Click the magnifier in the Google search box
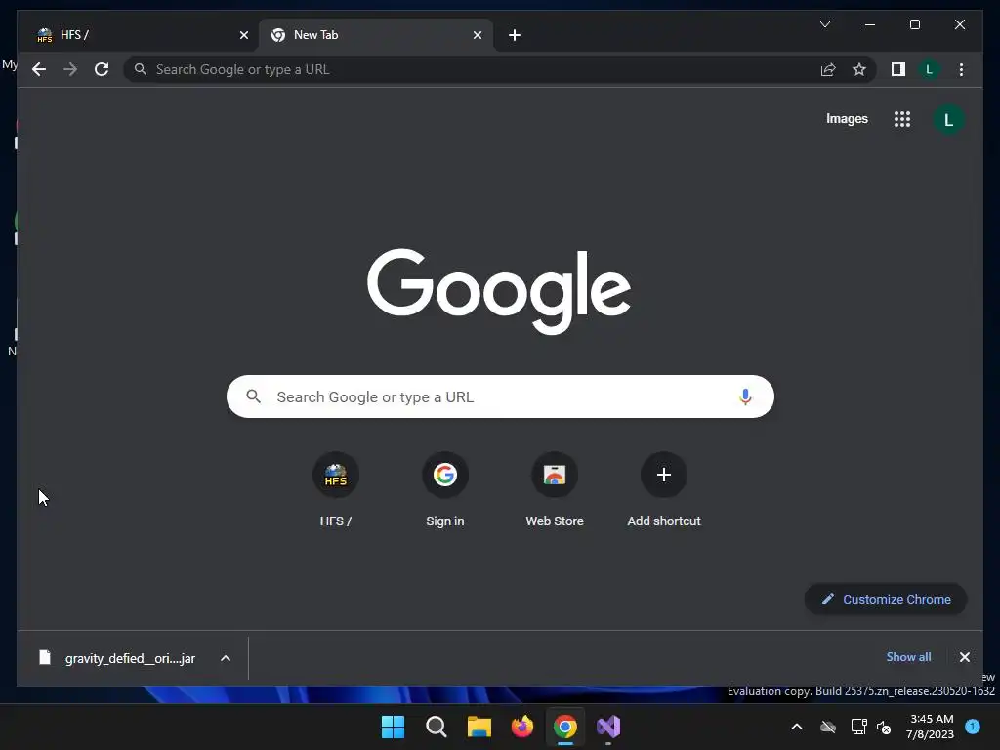Viewport: 1000px width, 750px height. tap(253, 396)
